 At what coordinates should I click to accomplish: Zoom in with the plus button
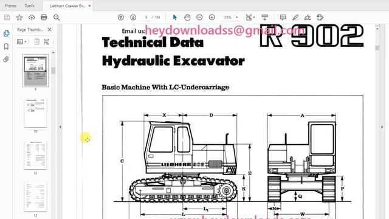212,18
